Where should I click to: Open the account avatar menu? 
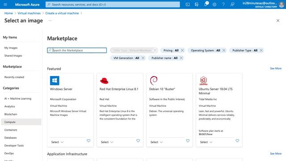pyautogui.click(x=281, y=4)
